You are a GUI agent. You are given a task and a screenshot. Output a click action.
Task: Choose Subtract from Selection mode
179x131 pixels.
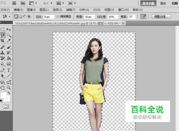(25, 16)
